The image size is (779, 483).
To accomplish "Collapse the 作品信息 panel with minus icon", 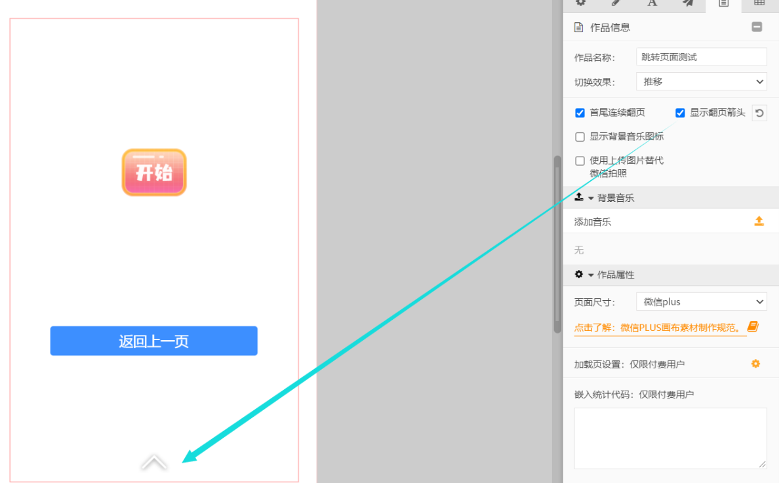I will [x=757, y=27].
